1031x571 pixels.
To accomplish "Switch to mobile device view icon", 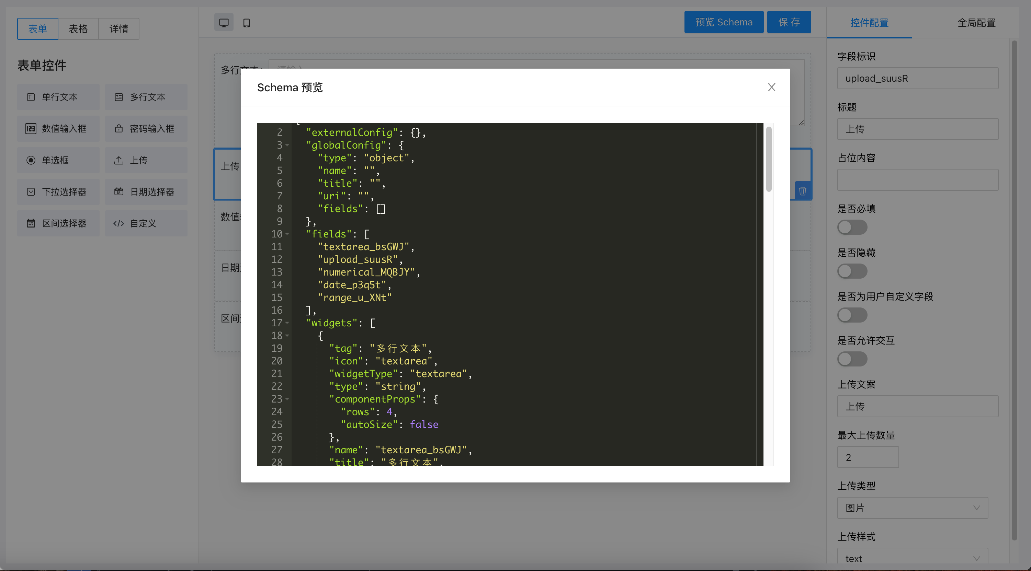I will pos(247,23).
